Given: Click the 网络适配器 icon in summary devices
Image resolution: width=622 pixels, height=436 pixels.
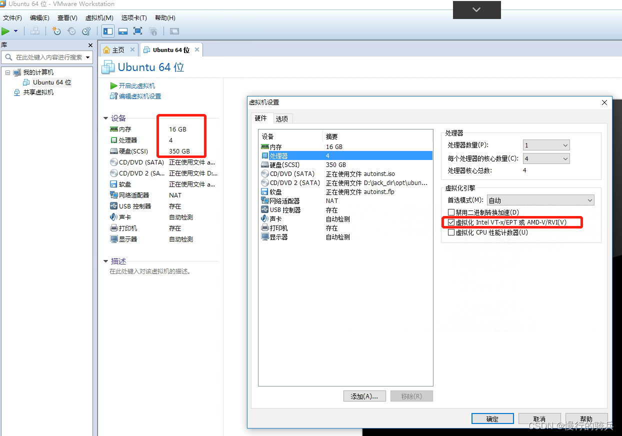Looking at the screenshot, I should point(114,195).
